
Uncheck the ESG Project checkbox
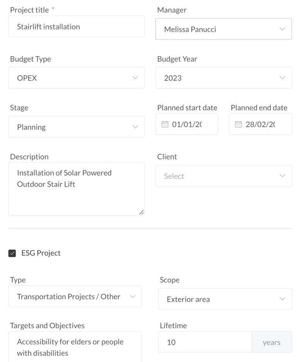pyautogui.click(x=12, y=253)
